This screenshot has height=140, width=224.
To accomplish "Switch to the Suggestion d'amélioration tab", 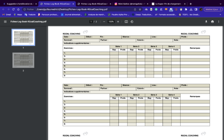I will tap(20, 3).
